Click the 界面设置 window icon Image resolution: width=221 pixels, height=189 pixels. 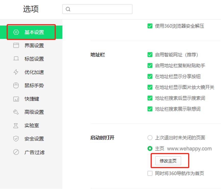tap(16, 46)
